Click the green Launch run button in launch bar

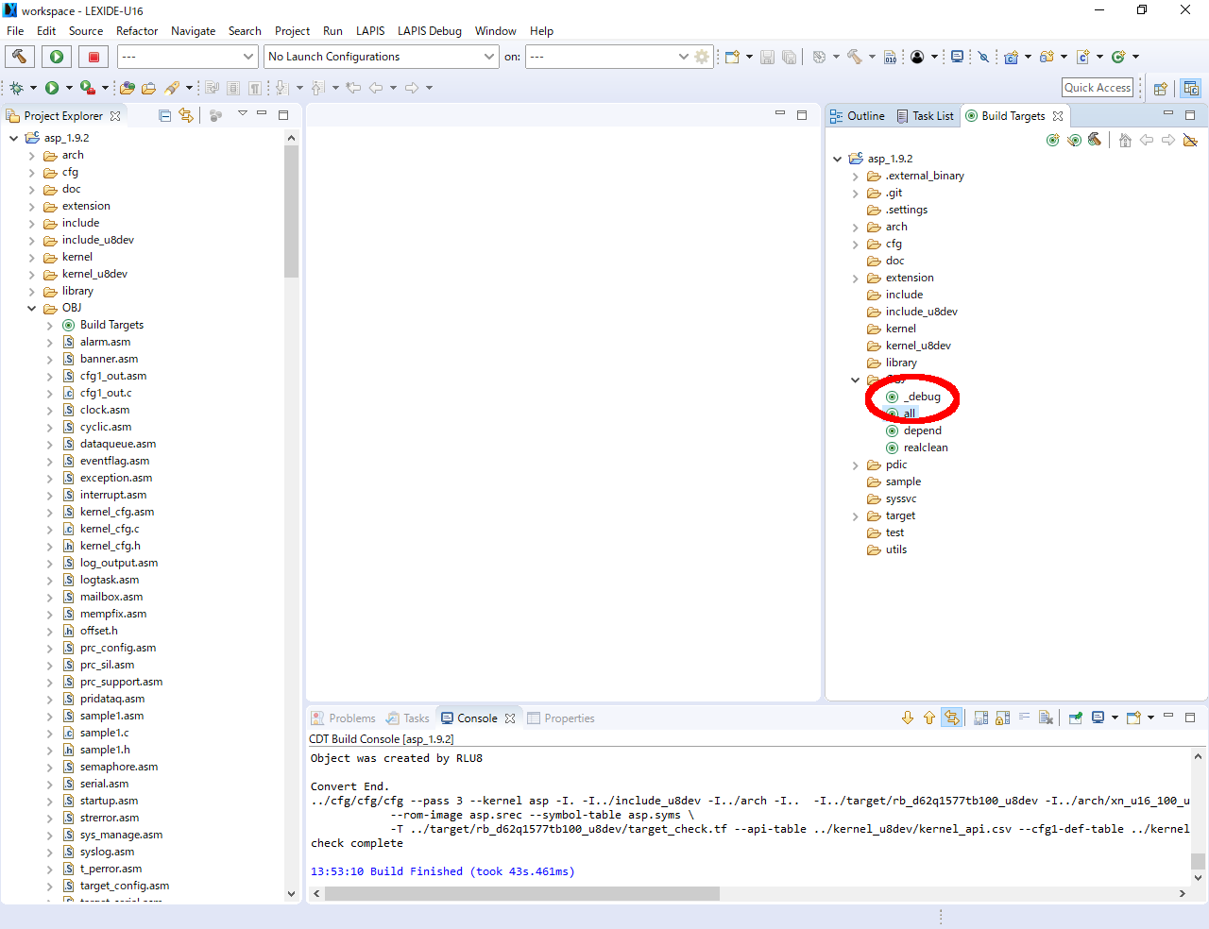[57, 57]
